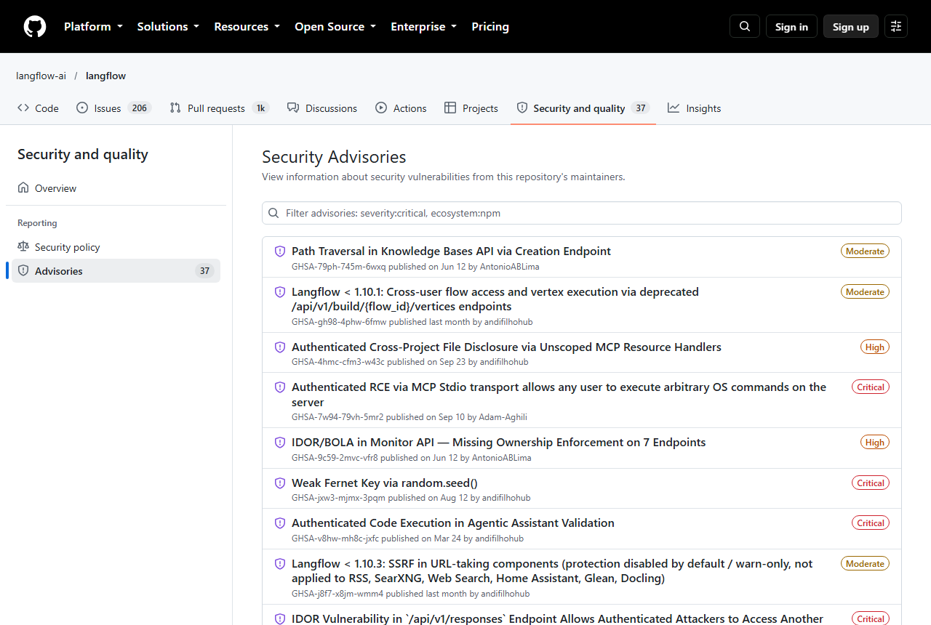
Task: Select the Security and quality tab
Action: [x=583, y=108]
